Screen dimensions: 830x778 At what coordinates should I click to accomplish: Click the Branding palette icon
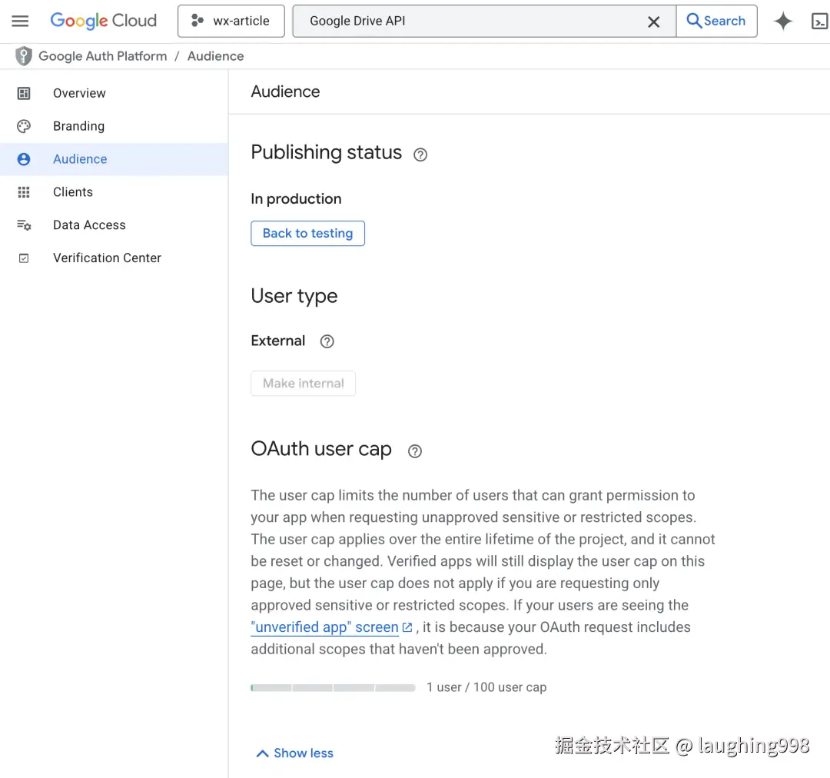tap(24, 126)
